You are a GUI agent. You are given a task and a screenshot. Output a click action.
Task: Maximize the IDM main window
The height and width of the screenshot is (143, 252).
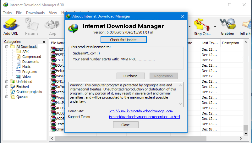[230, 5]
